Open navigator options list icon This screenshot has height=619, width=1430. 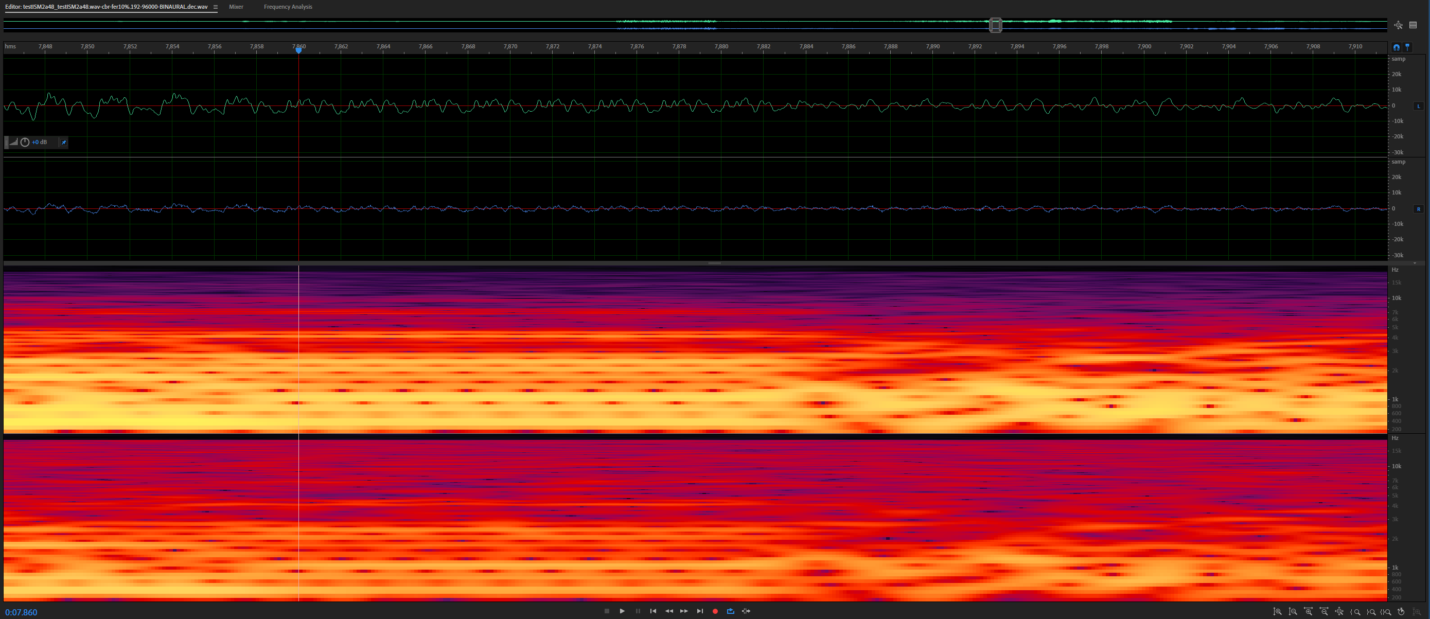click(x=1413, y=25)
